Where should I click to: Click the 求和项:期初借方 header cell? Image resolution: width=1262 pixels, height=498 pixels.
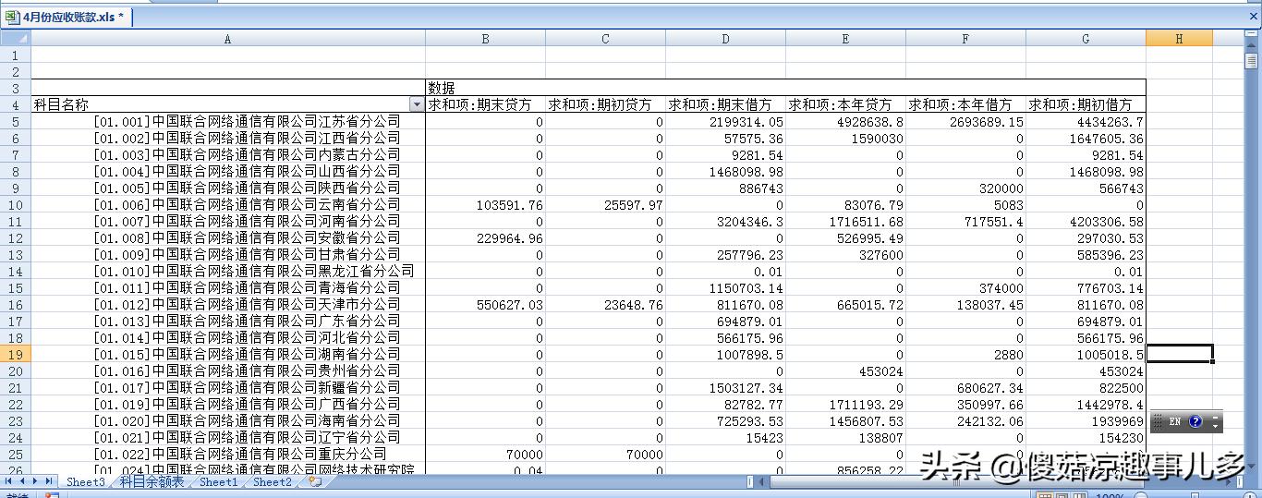[x=1086, y=104]
